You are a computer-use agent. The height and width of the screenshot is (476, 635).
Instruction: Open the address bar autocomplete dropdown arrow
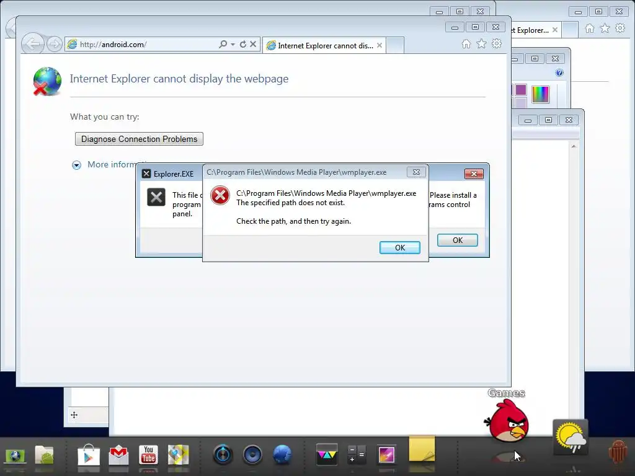[233, 45]
